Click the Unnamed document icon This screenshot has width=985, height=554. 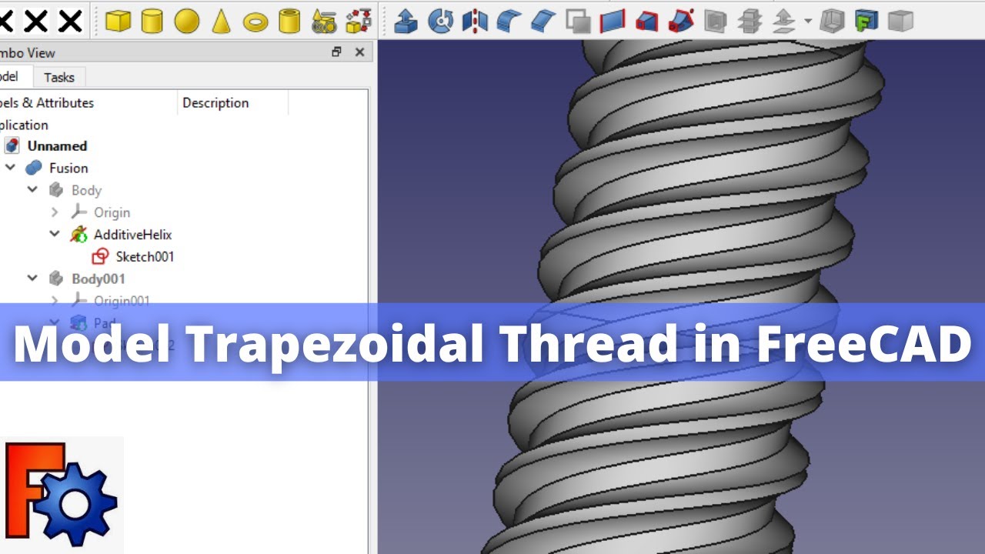coord(12,145)
